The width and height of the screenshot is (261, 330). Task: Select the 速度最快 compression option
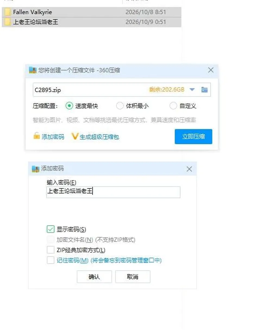click(70, 106)
